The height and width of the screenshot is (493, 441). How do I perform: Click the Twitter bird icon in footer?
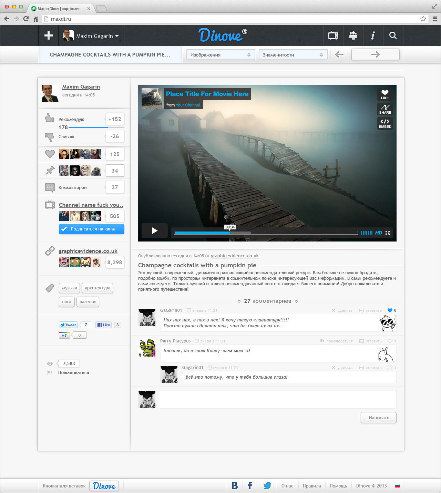tap(267, 486)
